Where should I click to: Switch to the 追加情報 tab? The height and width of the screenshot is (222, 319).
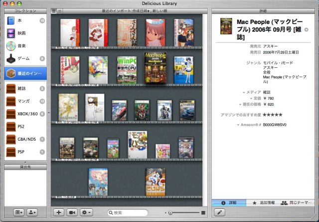pyautogui.click(x=263, y=203)
